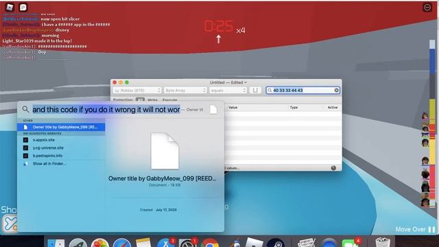Click into Bit Slicer search value field

coord(303,90)
